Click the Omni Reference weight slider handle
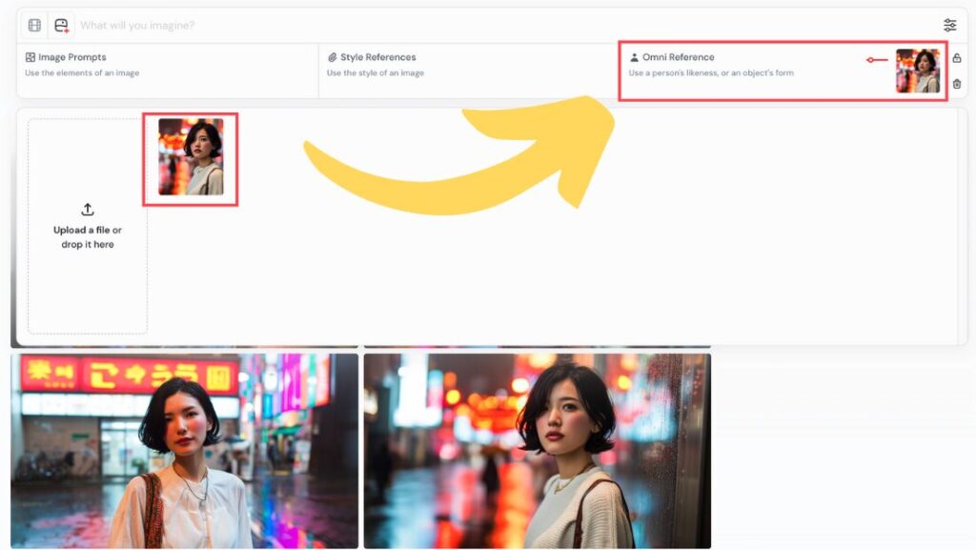The width and height of the screenshot is (976, 550). click(x=870, y=60)
